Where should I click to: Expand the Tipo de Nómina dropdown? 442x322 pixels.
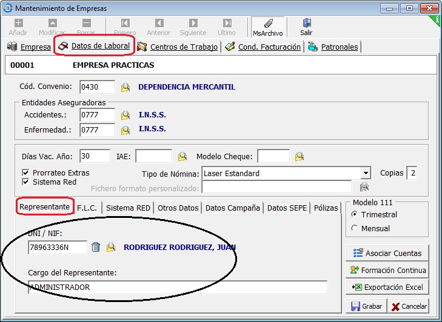tap(365, 173)
